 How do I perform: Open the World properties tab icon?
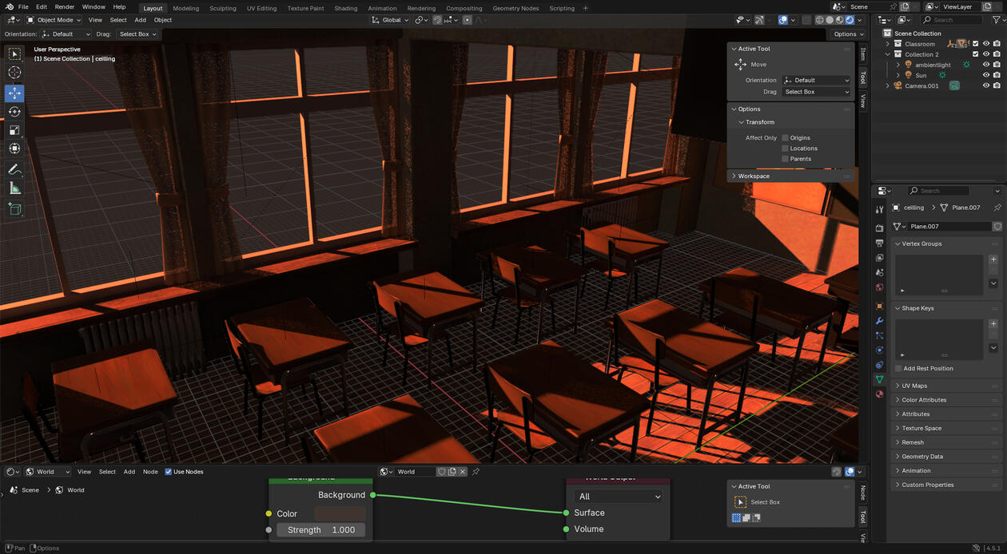click(x=880, y=287)
